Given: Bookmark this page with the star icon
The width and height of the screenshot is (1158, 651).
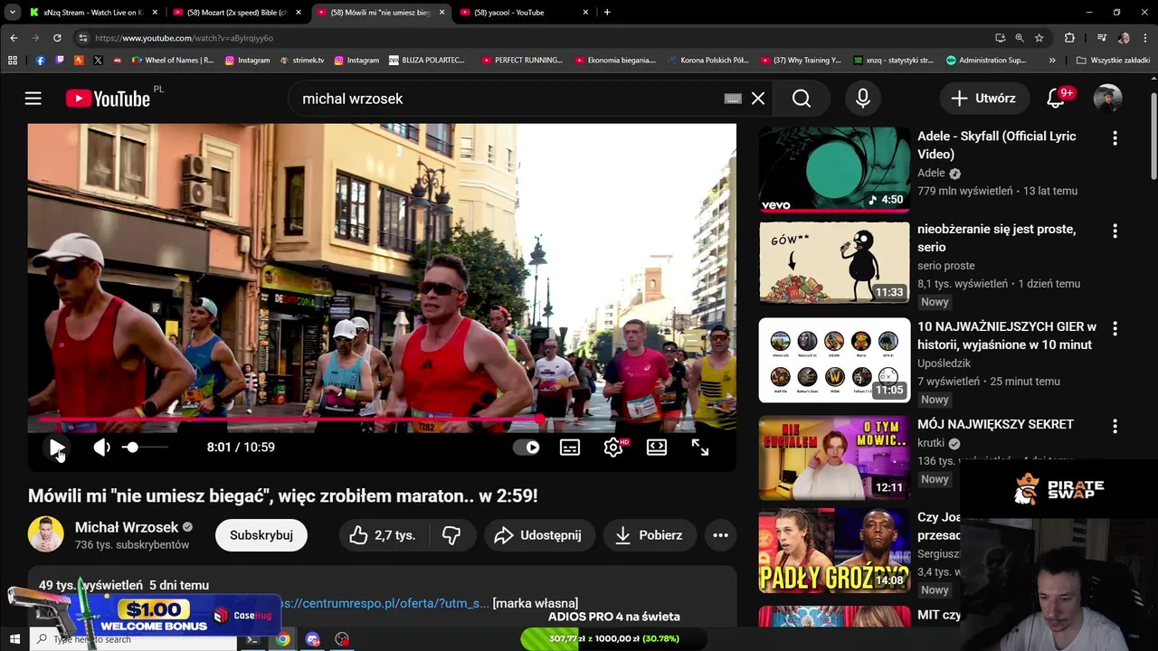Looking at the screenshot, I should tap(1039, 38).
